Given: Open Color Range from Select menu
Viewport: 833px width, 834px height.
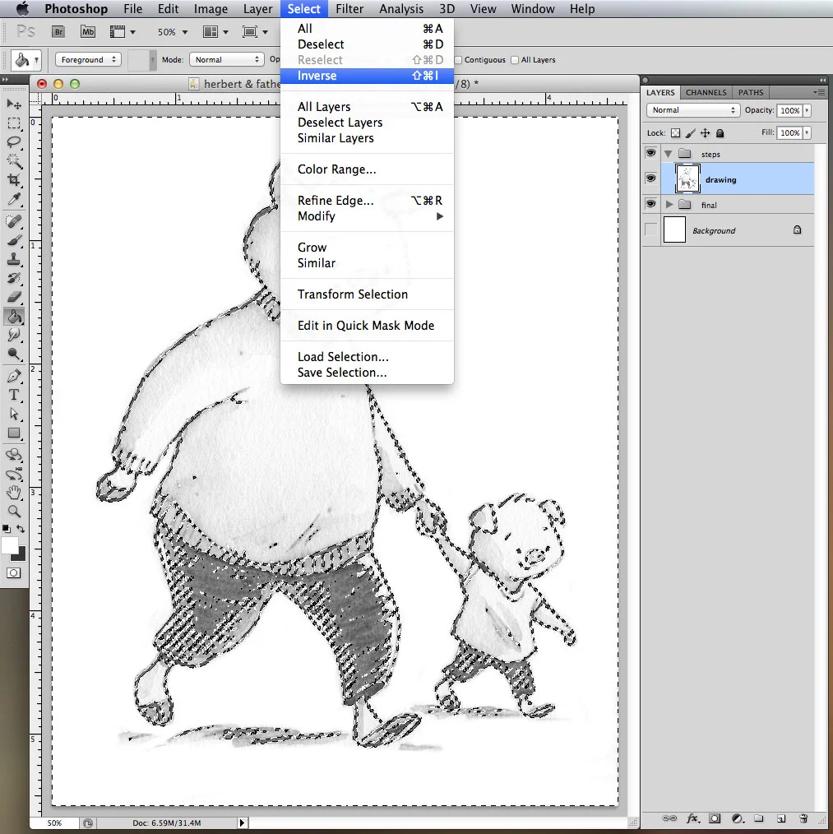Looking at the screenshot, I should [367, 169].
